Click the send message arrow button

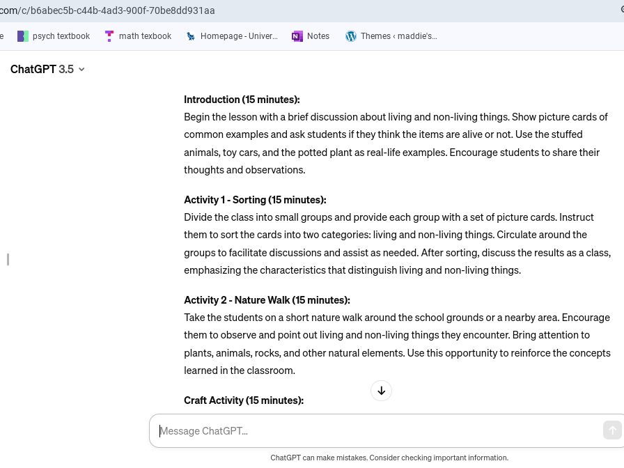point(612,430)
